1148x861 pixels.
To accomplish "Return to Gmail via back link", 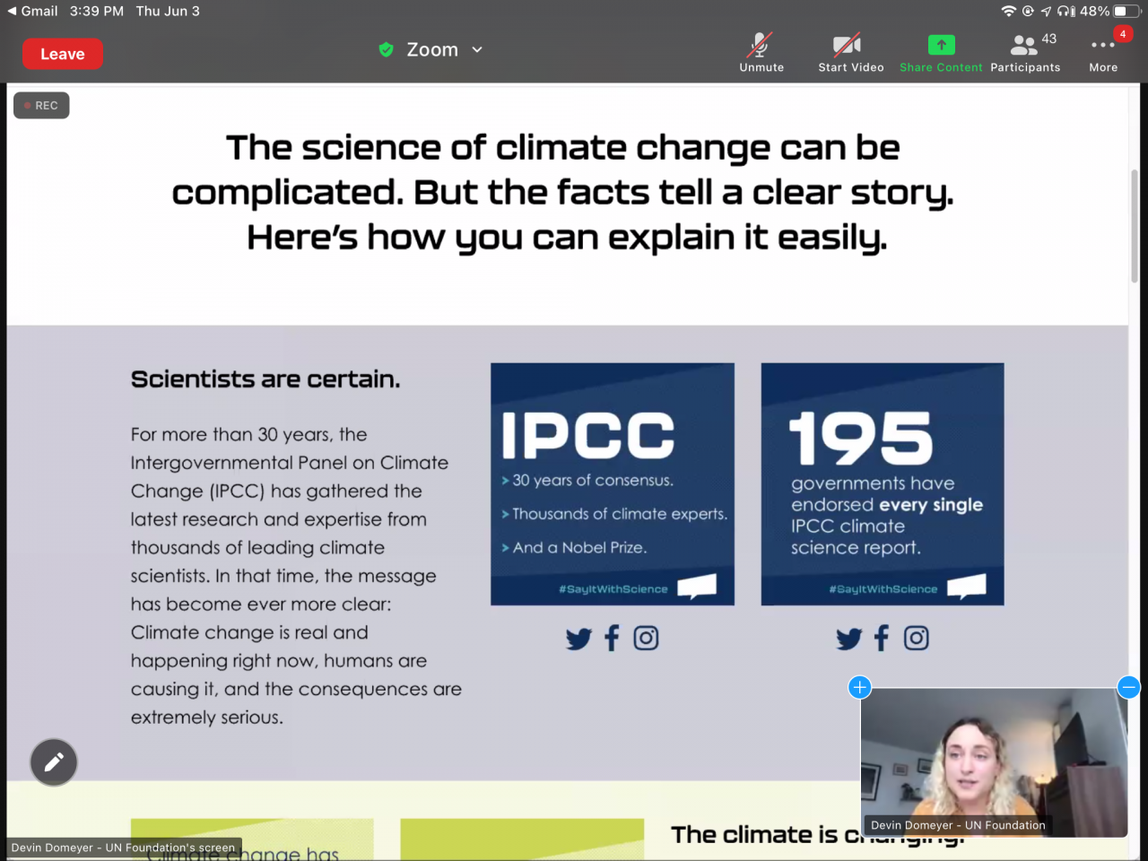I will (32, 11).
